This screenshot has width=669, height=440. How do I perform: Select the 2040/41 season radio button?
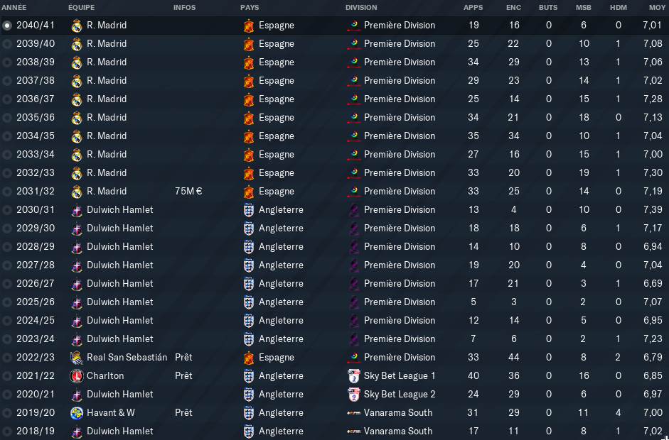tap(7, 26)
